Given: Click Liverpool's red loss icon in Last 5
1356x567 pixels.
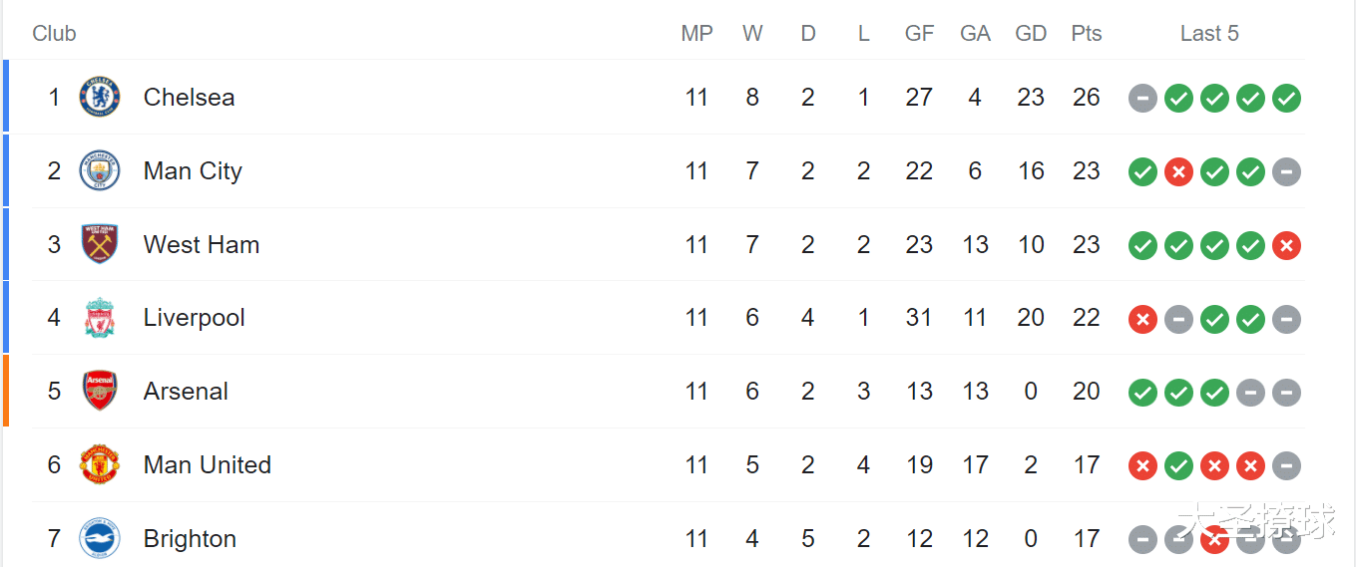Looking at the screenshot, I should (1142, 319).
